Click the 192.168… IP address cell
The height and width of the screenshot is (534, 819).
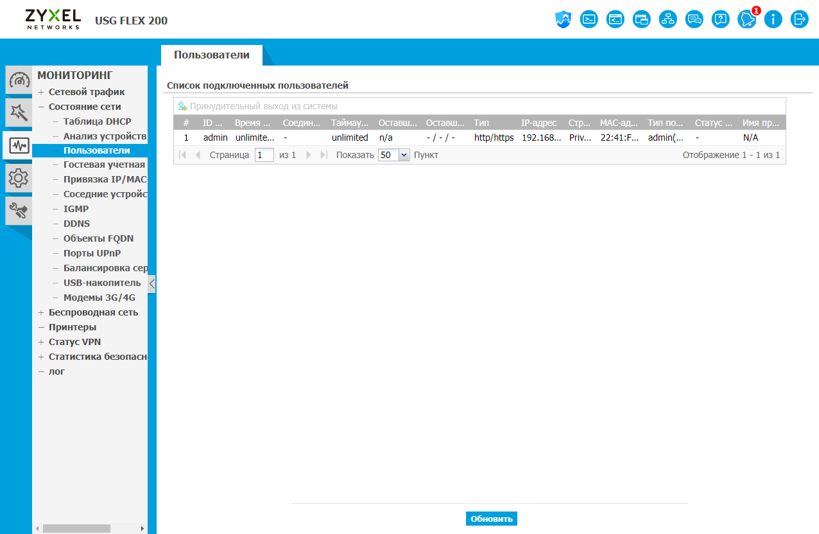coord(541,138)
